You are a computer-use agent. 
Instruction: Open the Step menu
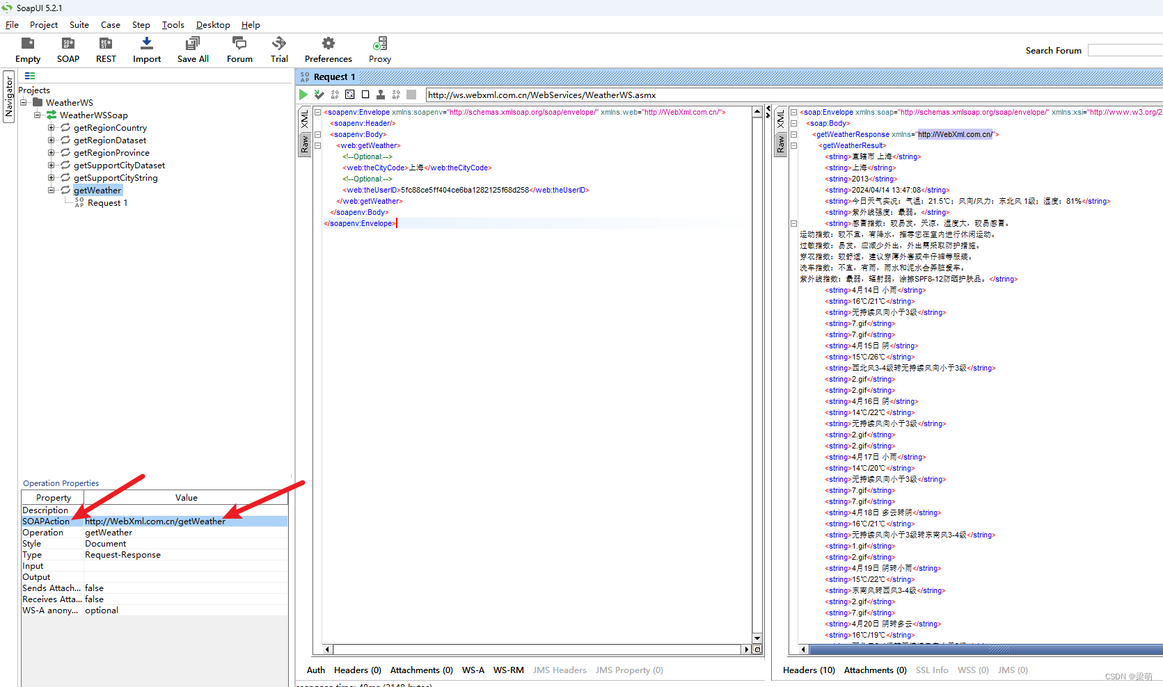coord(141,24)
